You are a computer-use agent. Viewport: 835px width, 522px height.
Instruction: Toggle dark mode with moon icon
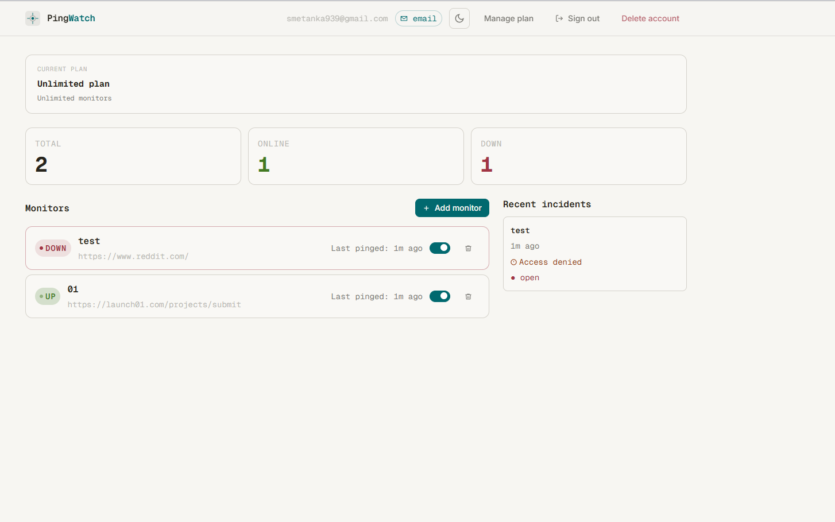click(459, 18)
